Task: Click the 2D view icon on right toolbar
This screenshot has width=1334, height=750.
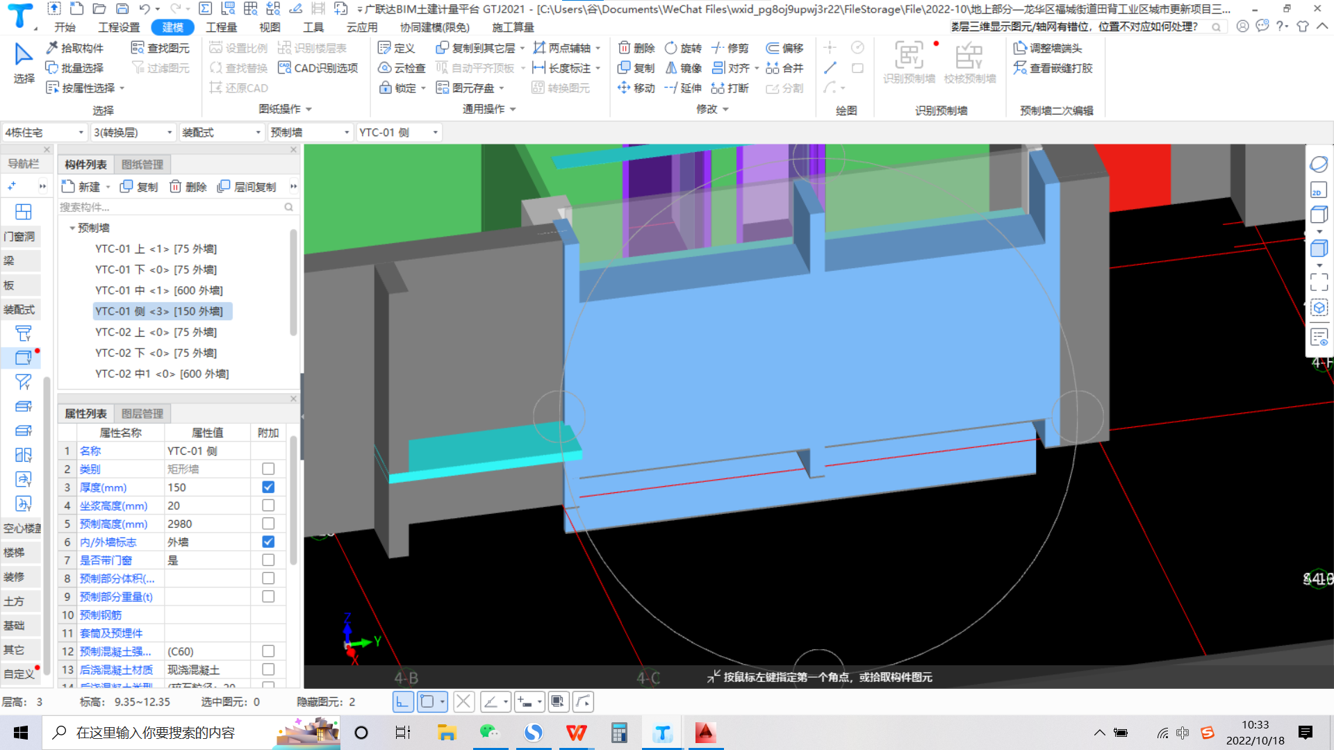Action: click(1319, 190)
